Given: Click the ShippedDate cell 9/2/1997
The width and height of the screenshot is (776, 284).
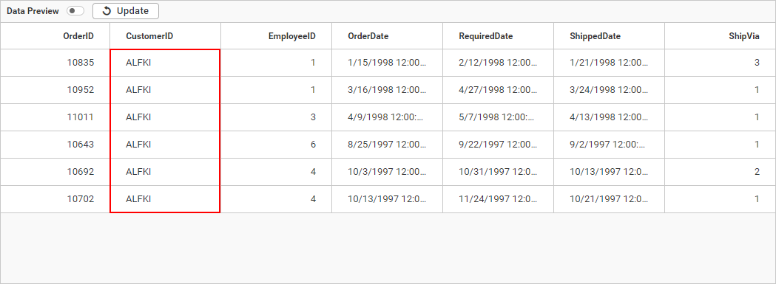Looking at the screenshot, I should 609,145.
